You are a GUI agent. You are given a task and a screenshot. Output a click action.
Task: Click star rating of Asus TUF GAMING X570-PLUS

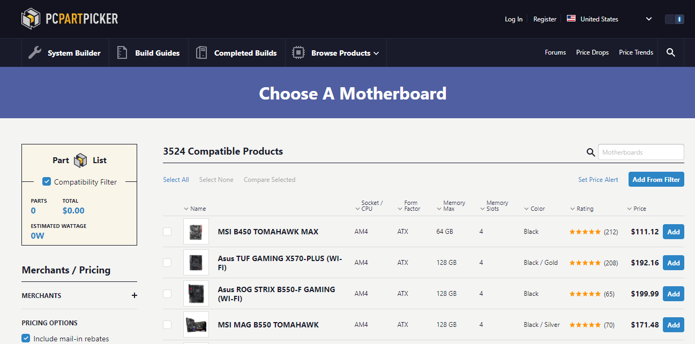pyautogui.click(x=585, y=263)
